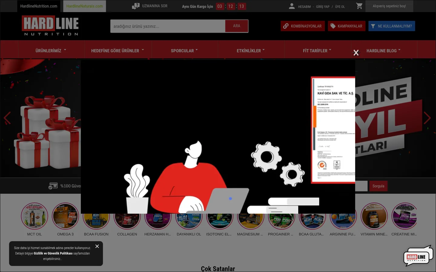Open the VITAMIN MINE... product circle

[x=374, y=216]
